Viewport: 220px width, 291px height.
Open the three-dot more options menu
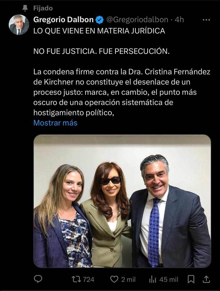(x=206, y=20)
